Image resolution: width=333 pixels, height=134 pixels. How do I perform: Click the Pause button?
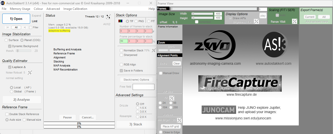67,117
